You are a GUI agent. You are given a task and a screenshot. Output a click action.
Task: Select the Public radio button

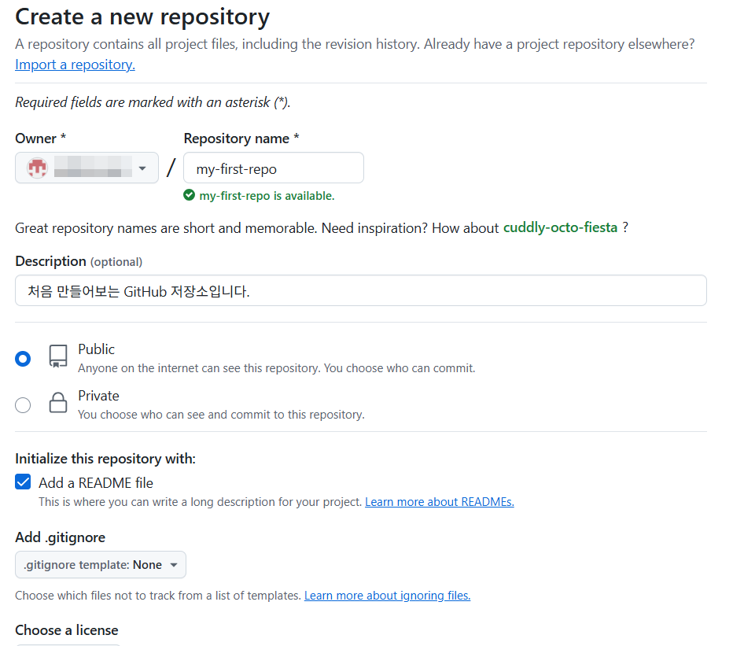(x=23, y=357)
